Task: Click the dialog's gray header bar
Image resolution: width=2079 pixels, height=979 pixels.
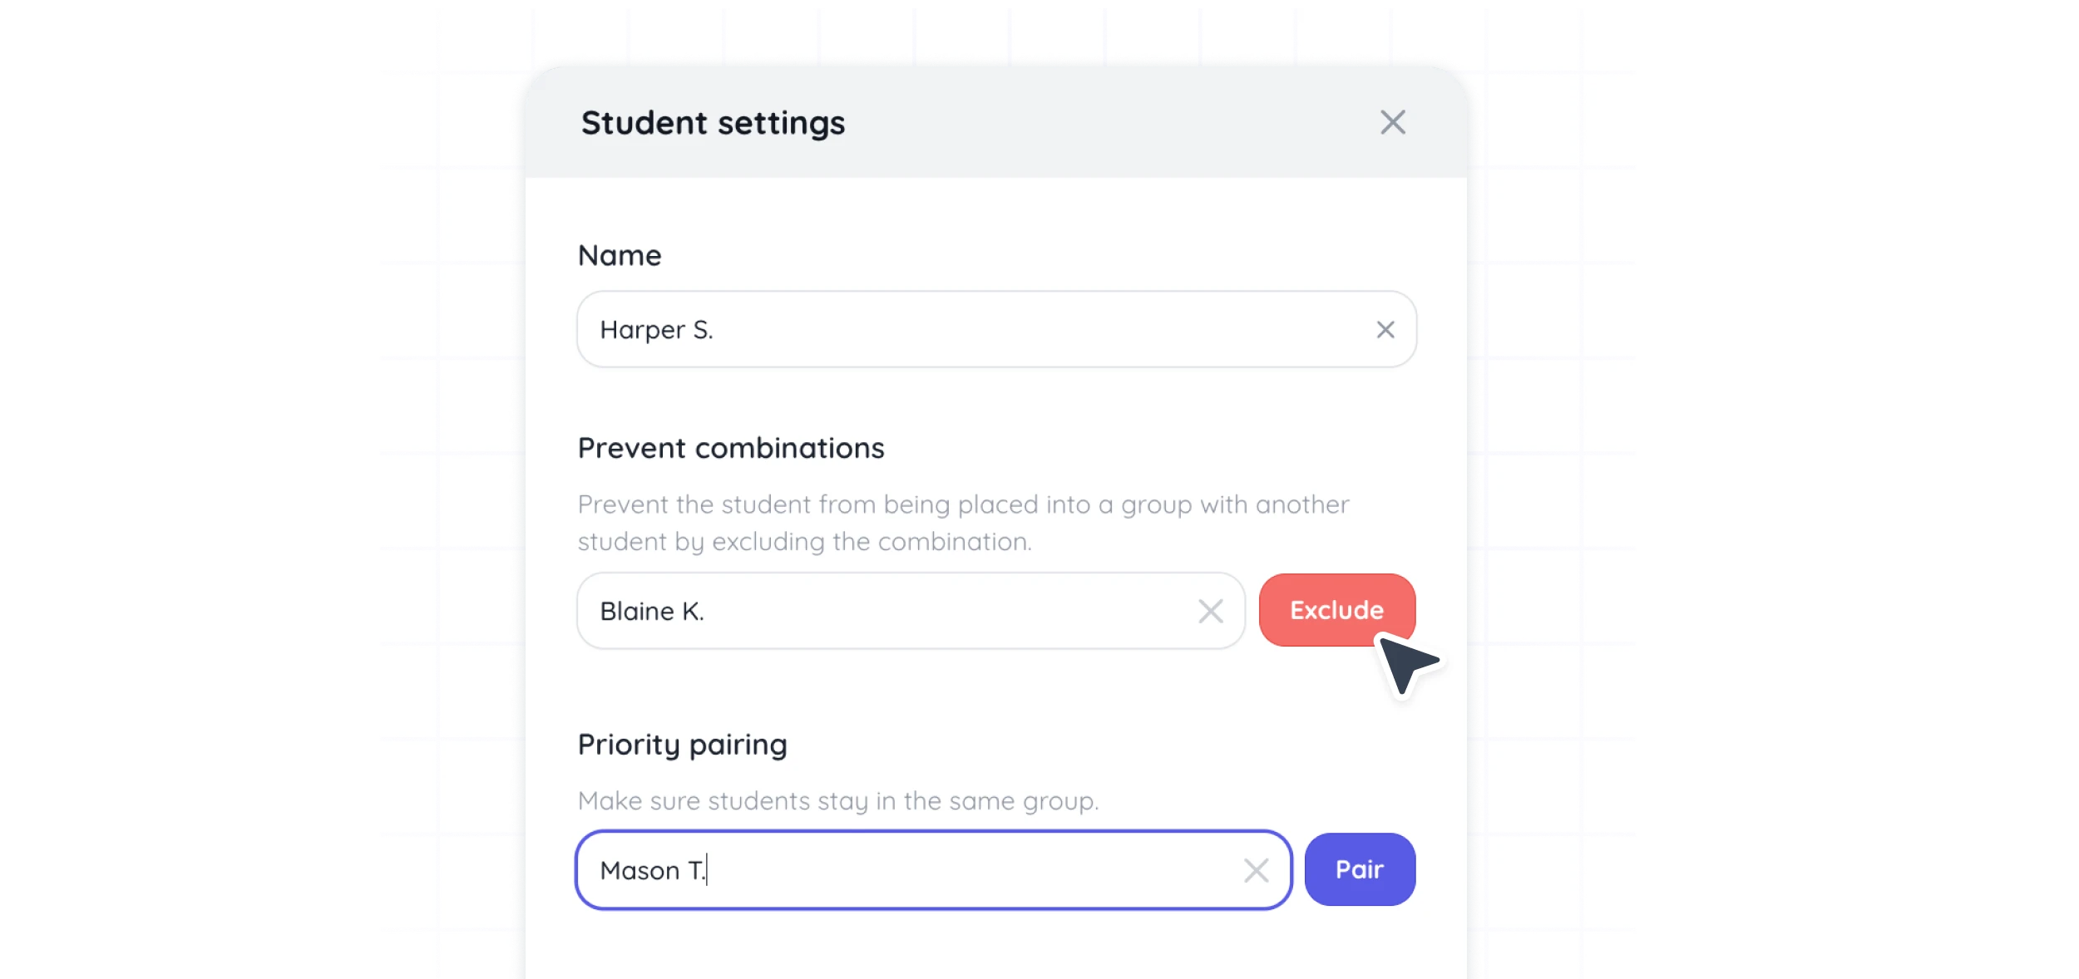Action: (1081, 123)
